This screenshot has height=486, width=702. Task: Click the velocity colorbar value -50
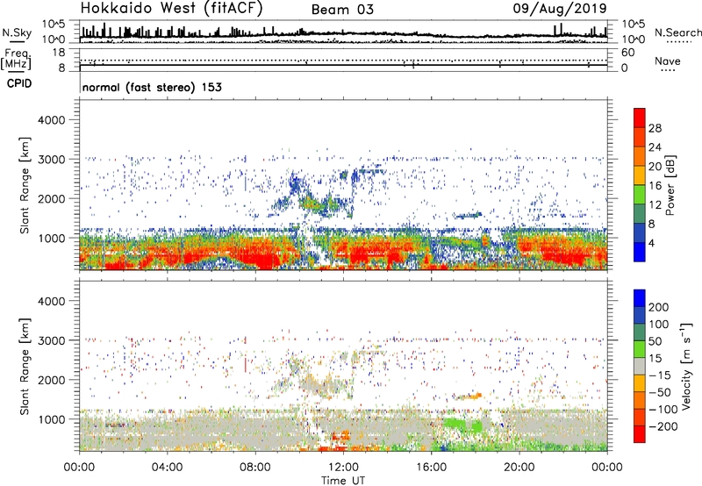661,392
